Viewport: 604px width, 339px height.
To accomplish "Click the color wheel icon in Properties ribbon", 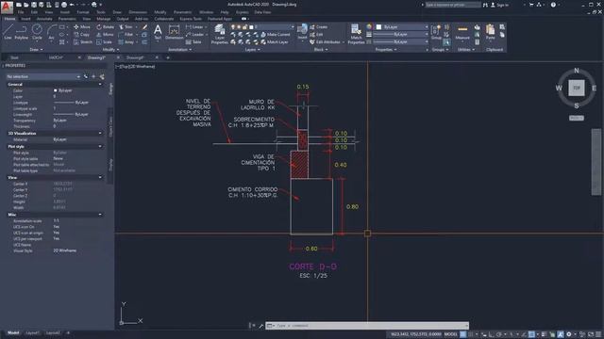I will click(369, 26).
